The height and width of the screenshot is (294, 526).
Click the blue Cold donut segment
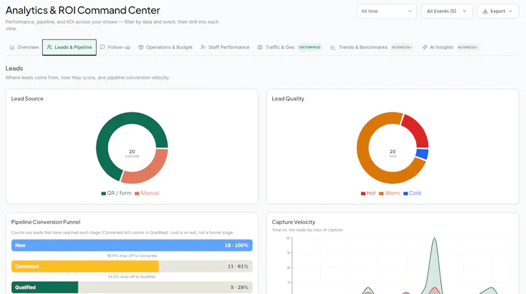(x=423, y=154)
